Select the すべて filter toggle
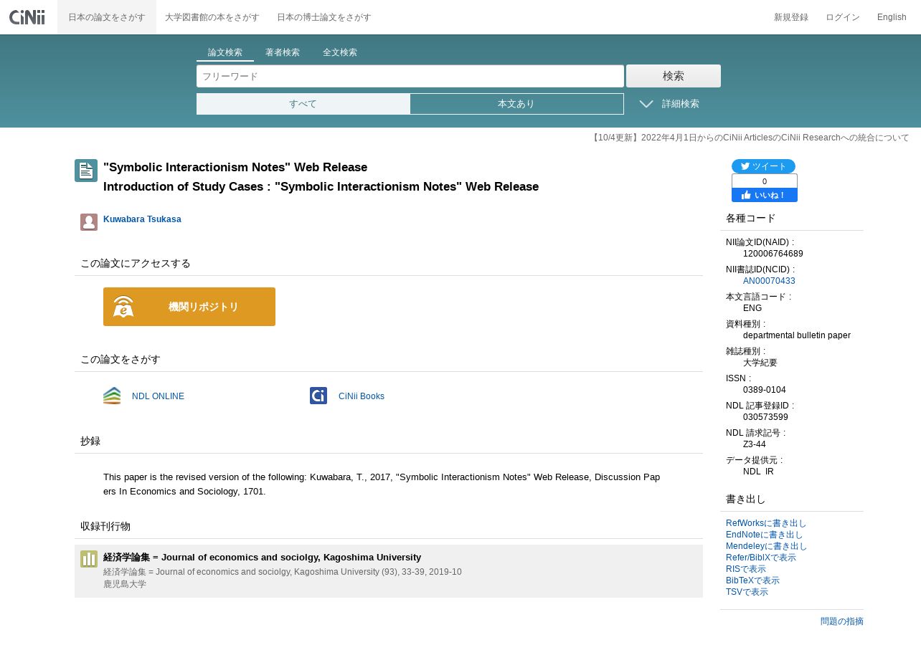The image size is (921, 650). point(303,104)
